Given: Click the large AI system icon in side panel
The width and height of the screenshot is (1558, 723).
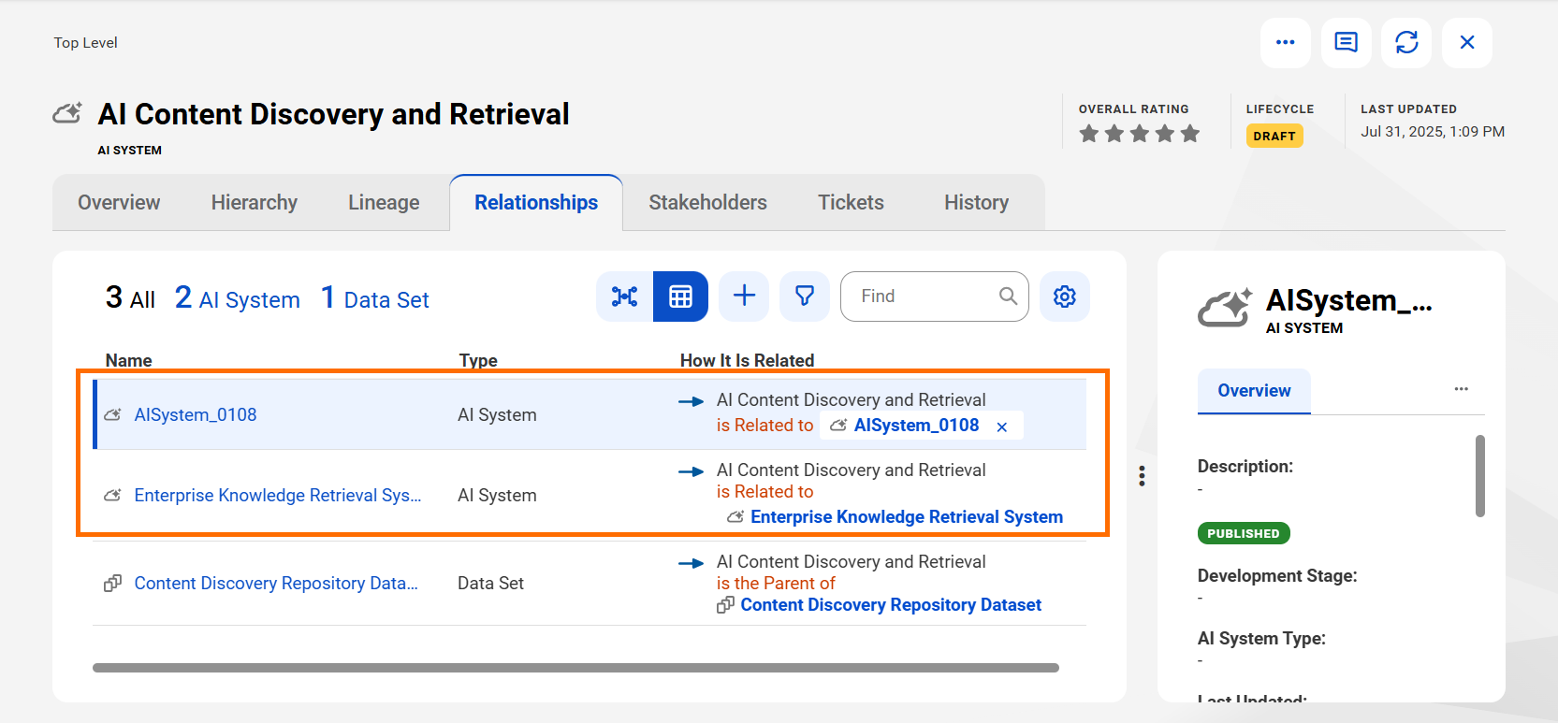Looking at the screenshot, I should point(1225,309).
